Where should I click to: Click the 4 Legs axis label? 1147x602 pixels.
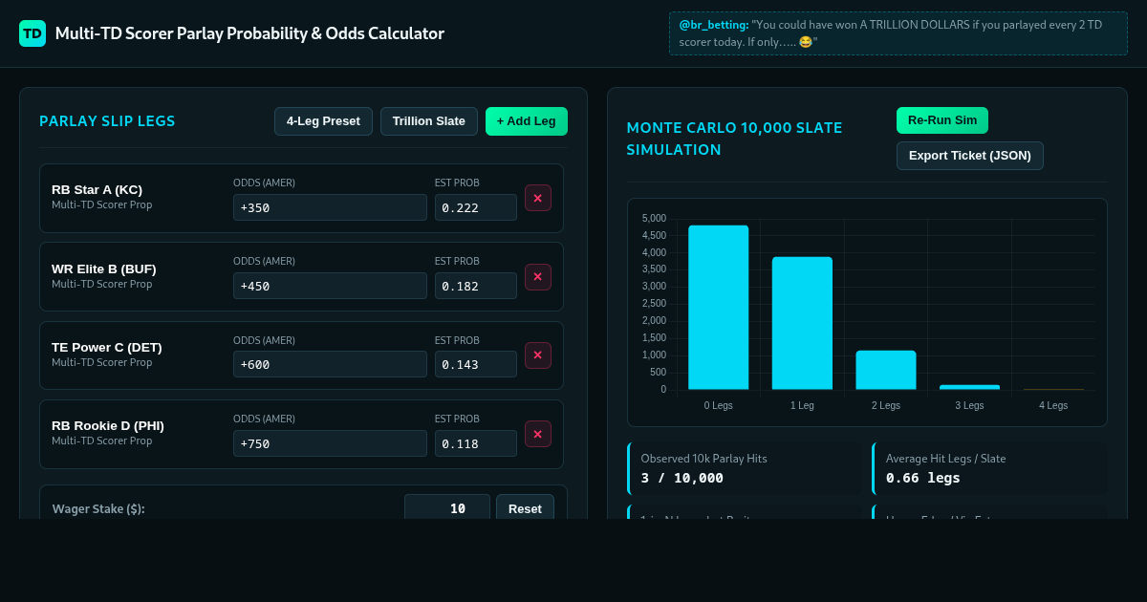[1053, 405]
